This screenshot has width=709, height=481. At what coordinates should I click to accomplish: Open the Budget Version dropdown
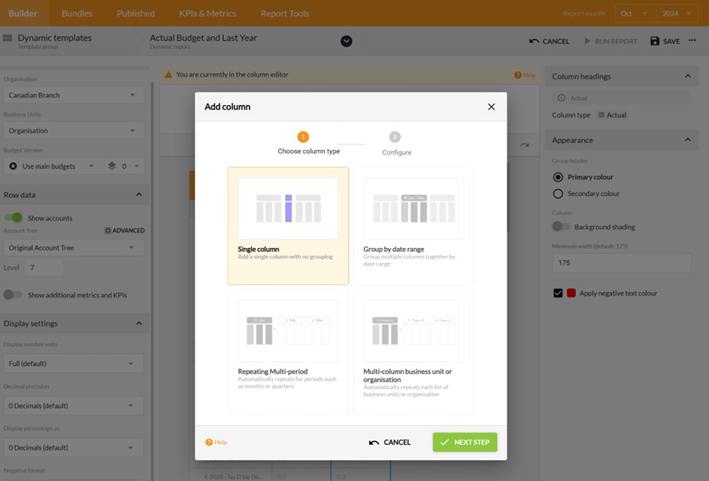[50, 166]
